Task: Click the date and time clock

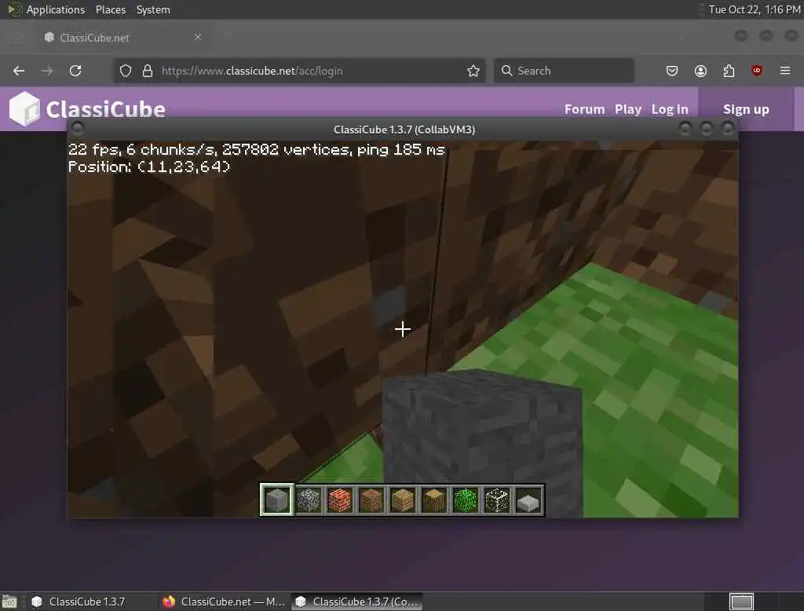Action: click(x=755, y=9)
